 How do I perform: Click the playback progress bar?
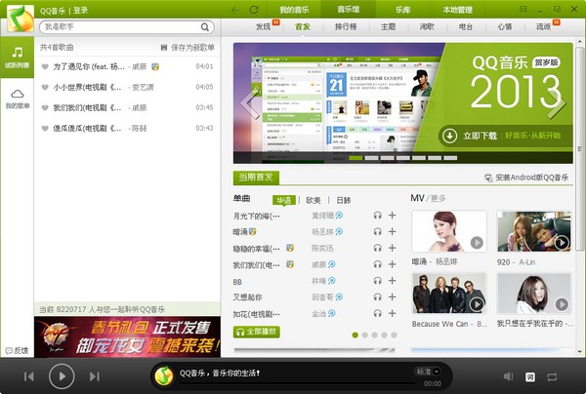pyautogui.click(x=297, y=383)
